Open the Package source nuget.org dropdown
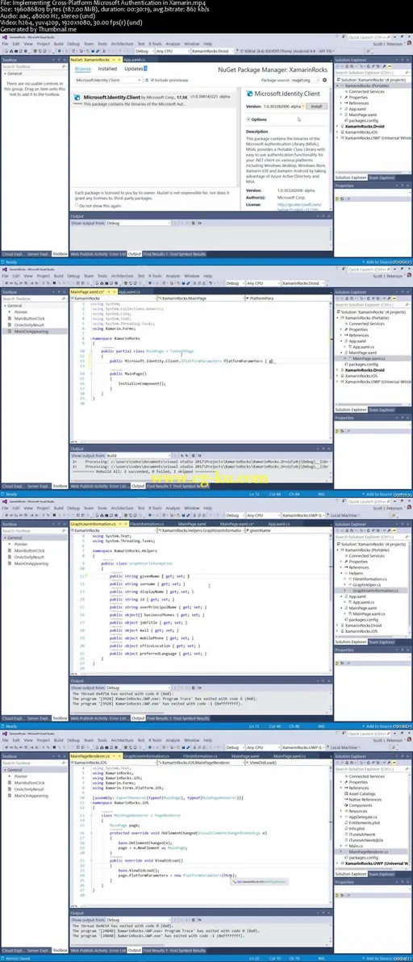Screen dimensions: 413x962 pyautogui.click(x=305, y=80)
